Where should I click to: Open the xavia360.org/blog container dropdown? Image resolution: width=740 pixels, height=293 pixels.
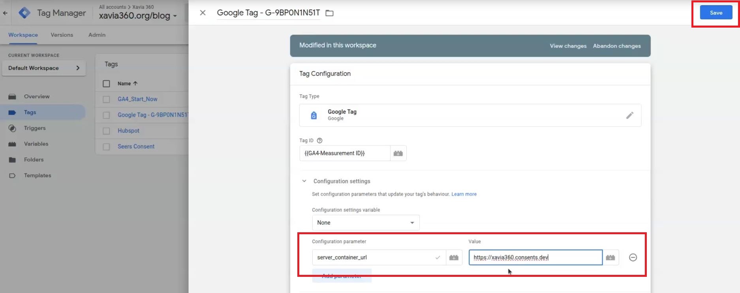tap(138, 16)
